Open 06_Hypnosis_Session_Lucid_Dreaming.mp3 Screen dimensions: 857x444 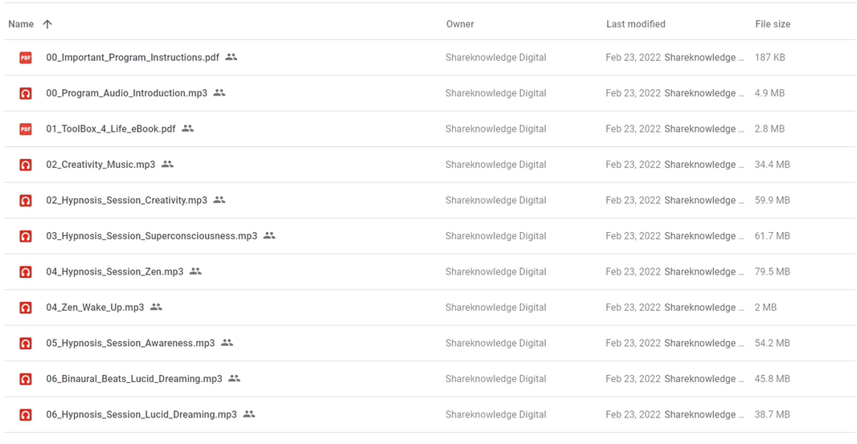(141, 414)
